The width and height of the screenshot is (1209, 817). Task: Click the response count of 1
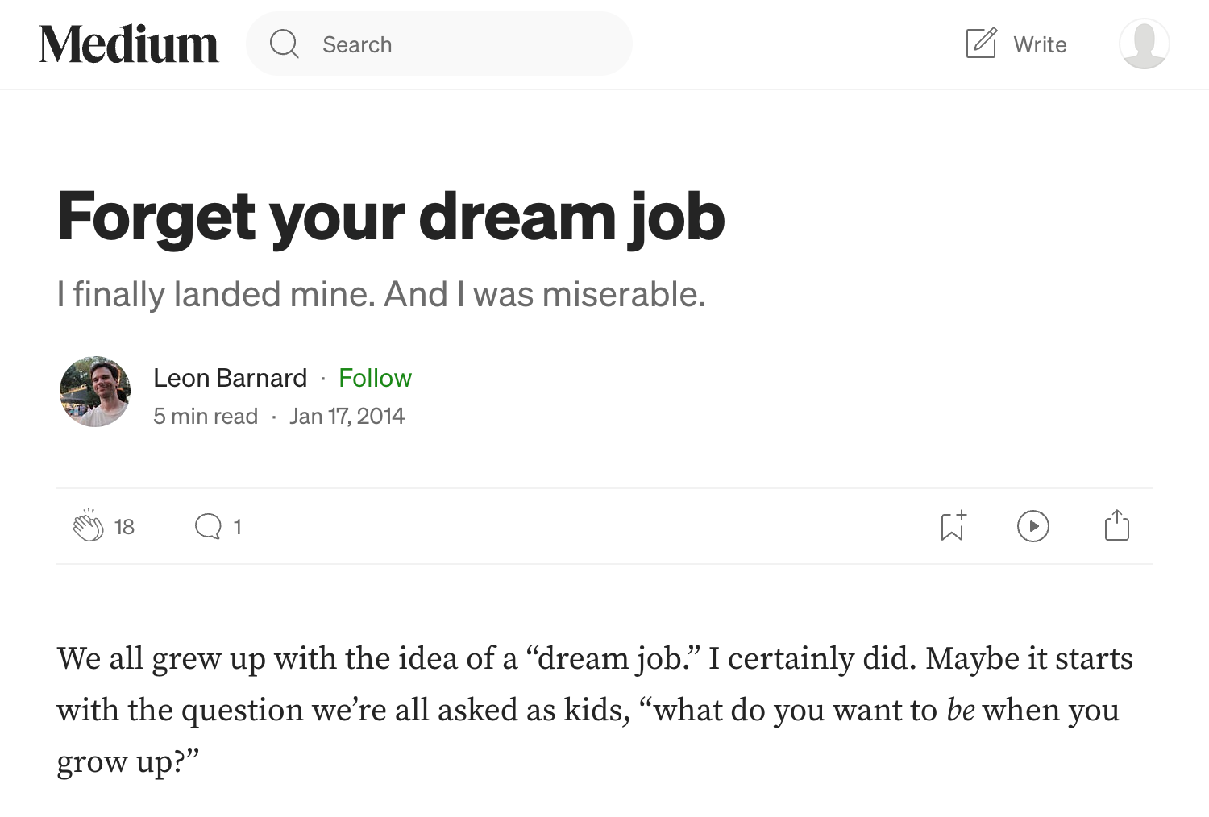tap(237, 527)
